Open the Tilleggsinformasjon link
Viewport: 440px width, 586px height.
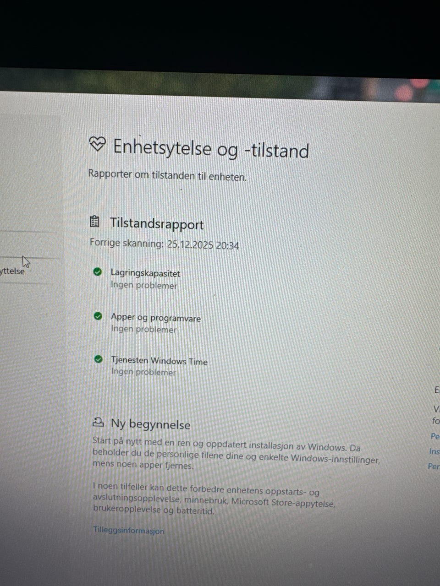pos(128,531)
